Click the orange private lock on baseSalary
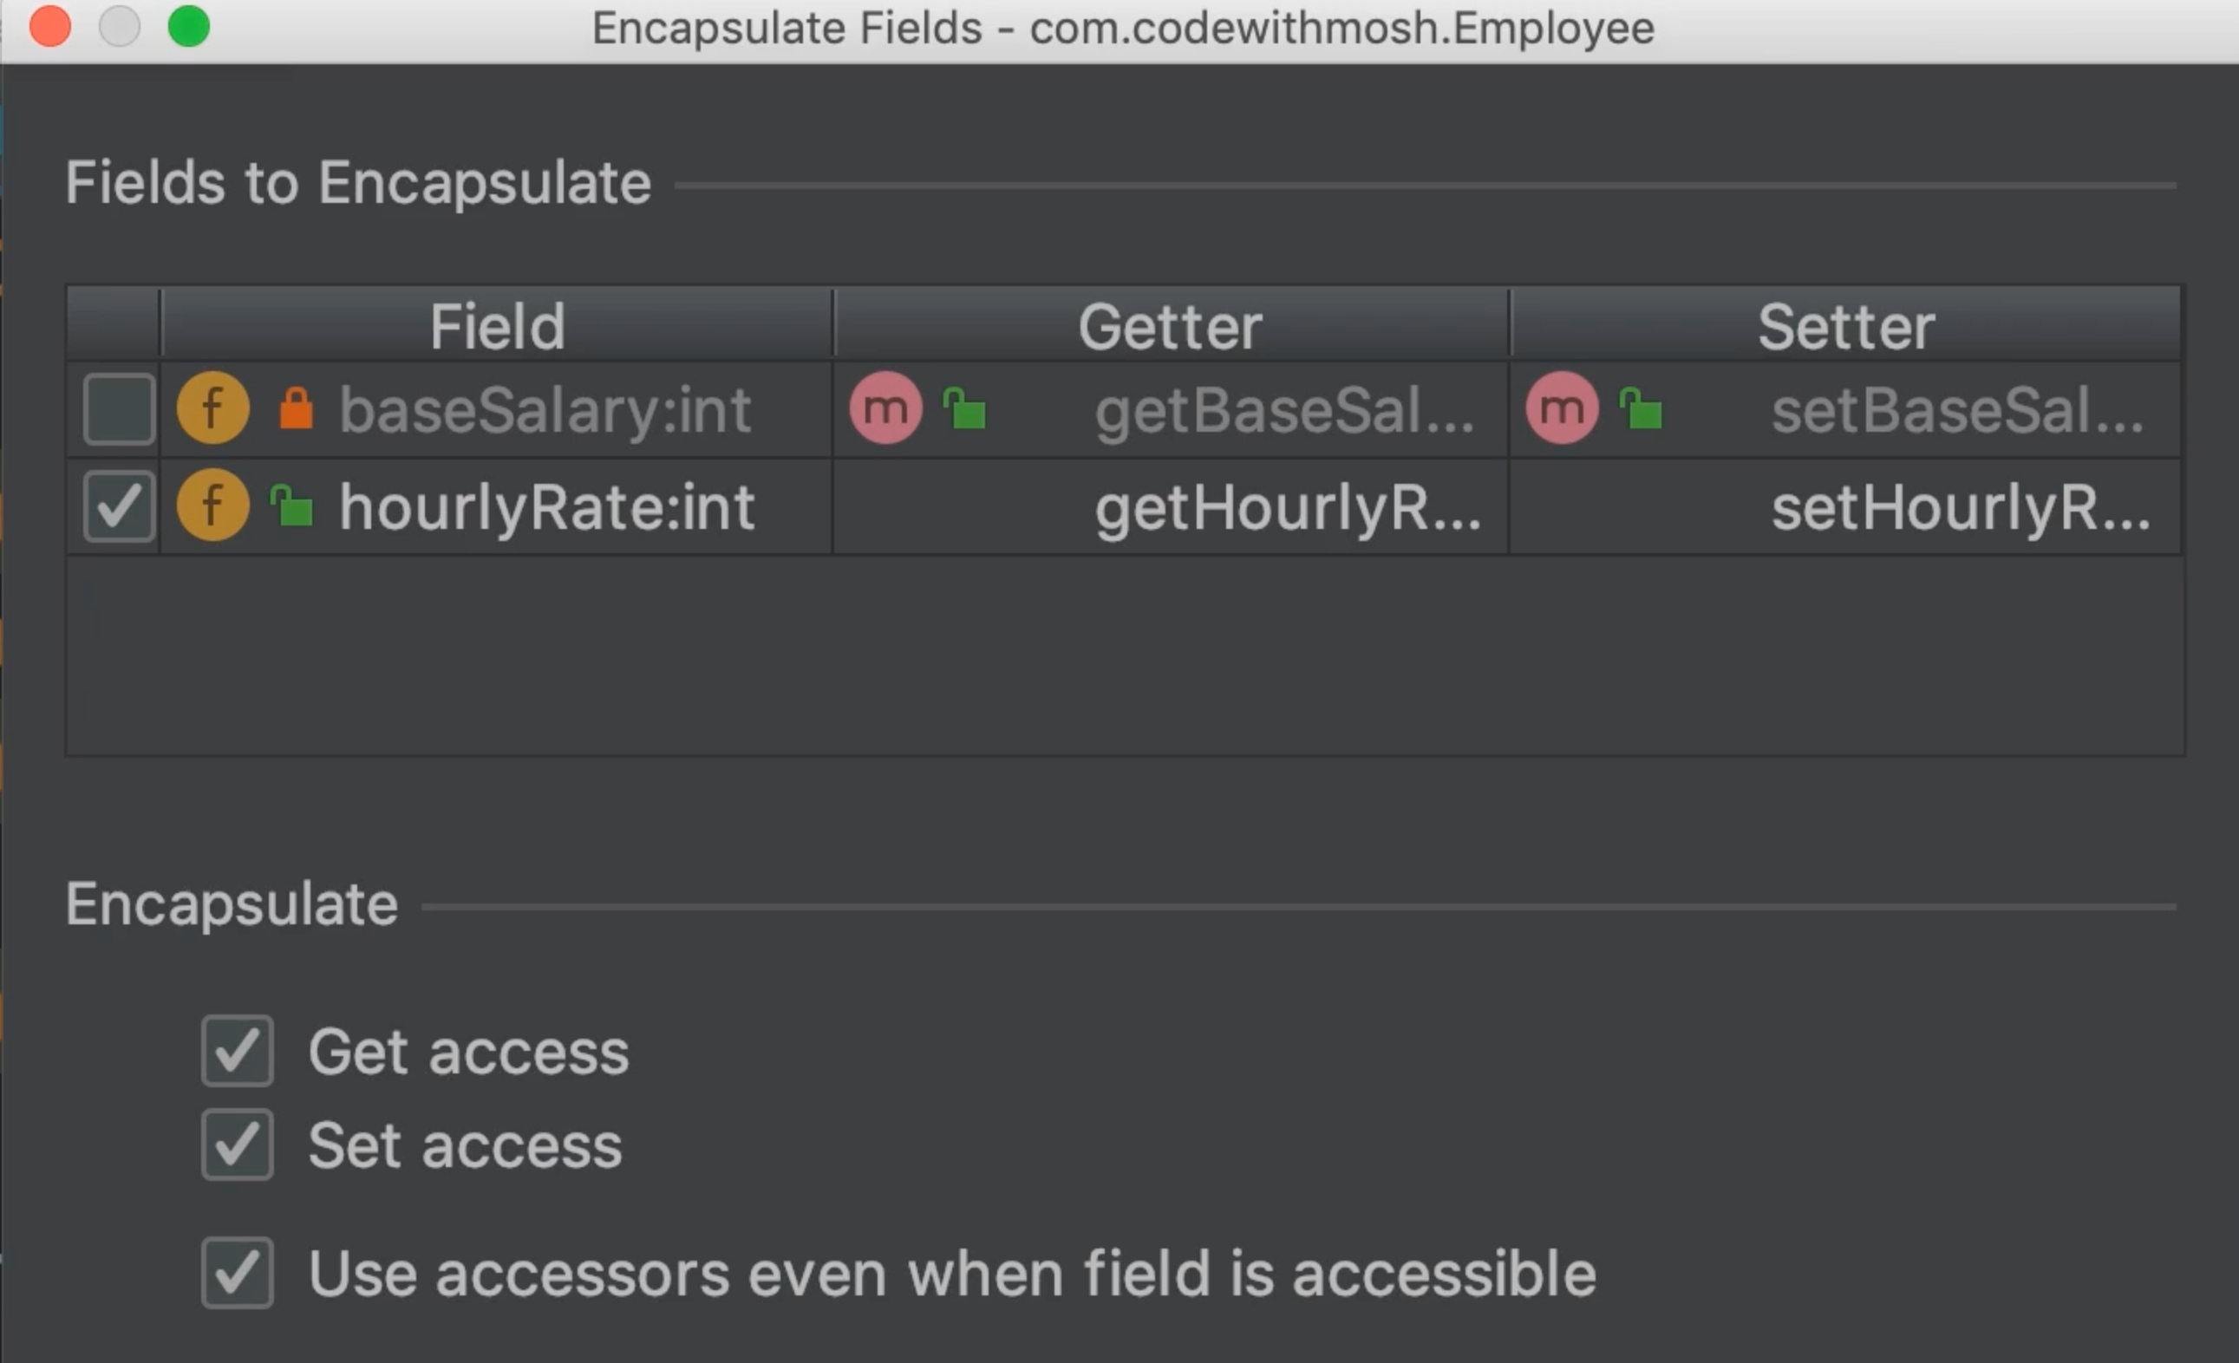Image resolution: width=2239 pixels, height=1363 pixels. (x=297, y=408)
